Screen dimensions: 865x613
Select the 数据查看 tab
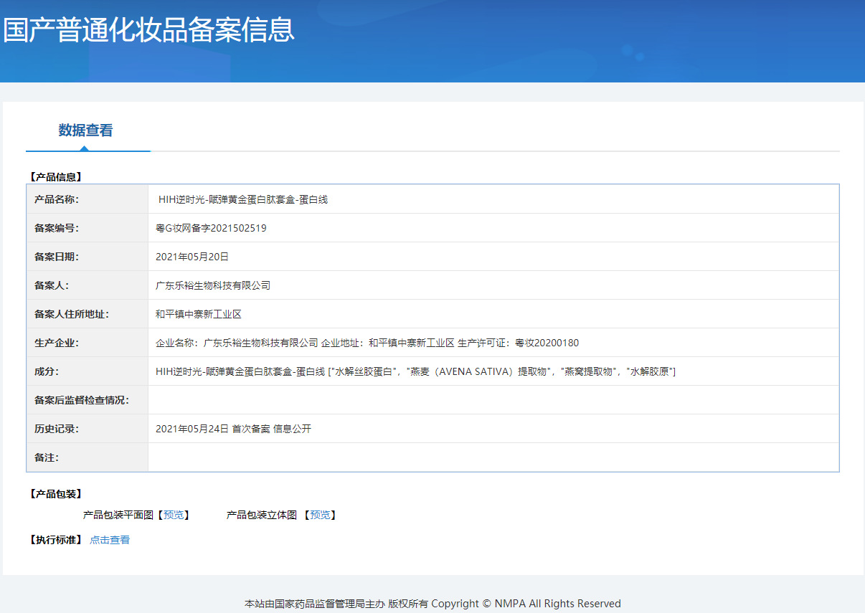click(85, 130)
